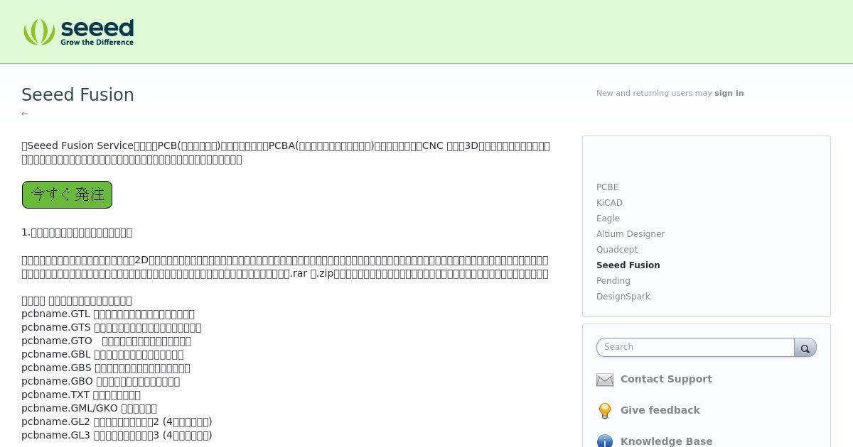This screenshot has height=447, width=853.
Task: Open the DesignSpark sidebar category
Action: pyautogui.click(x=623, y=297)
